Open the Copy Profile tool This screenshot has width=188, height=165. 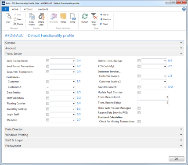[x=32, y=17]
